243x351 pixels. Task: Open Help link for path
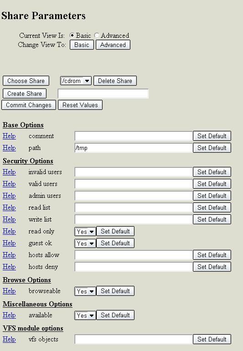9,148
